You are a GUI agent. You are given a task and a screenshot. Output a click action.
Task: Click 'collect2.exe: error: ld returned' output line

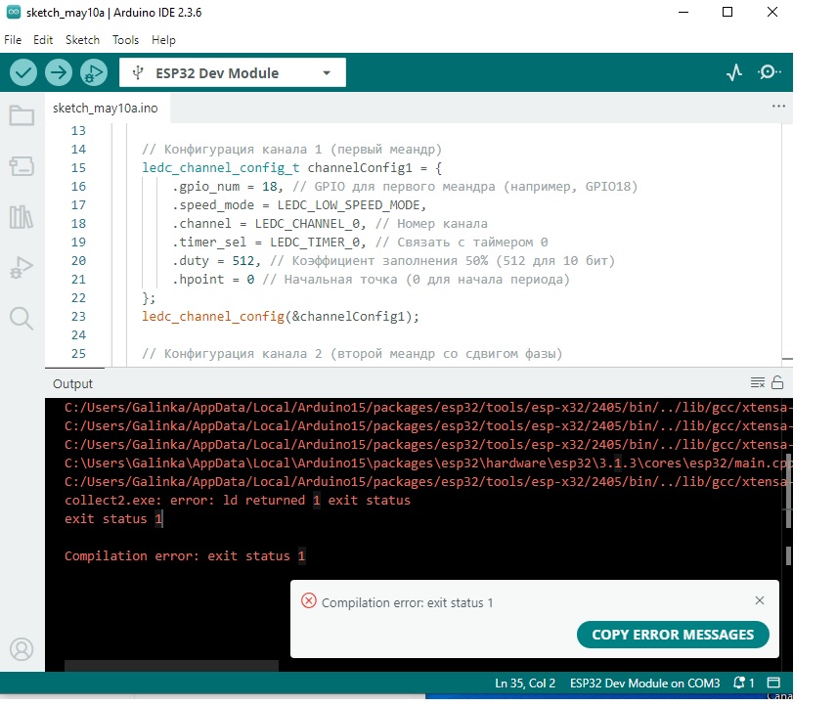238,500
